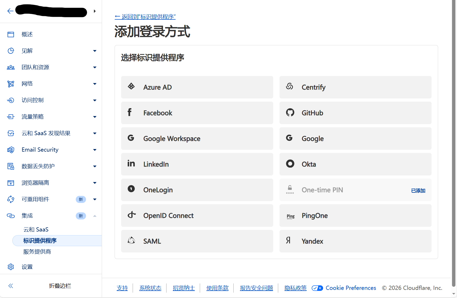Click the Azure AD diamond icon

pyautogui.click(x=131, y=86)
